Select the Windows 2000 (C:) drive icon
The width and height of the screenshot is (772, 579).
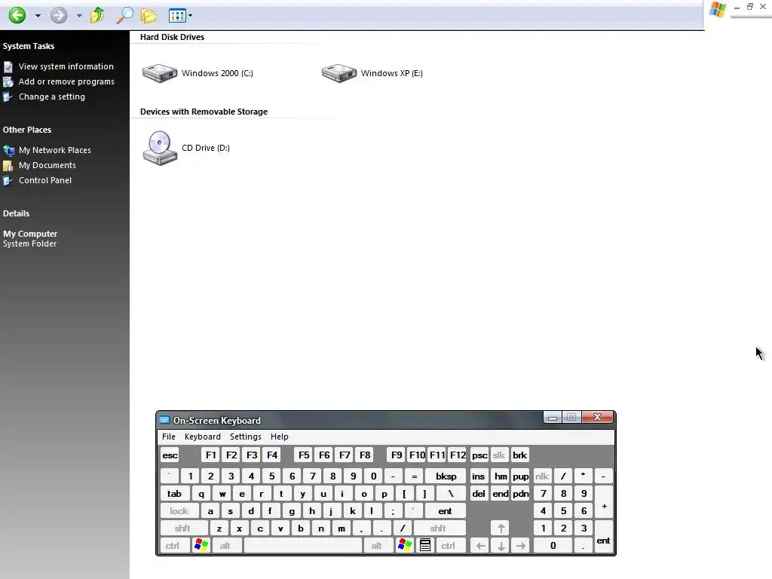(x=160, y=73)
